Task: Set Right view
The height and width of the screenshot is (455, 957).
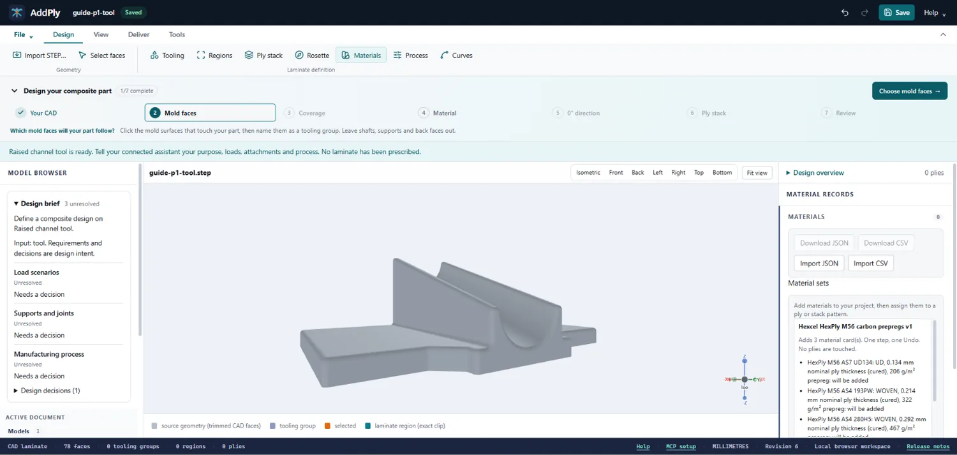Action: 678,173
